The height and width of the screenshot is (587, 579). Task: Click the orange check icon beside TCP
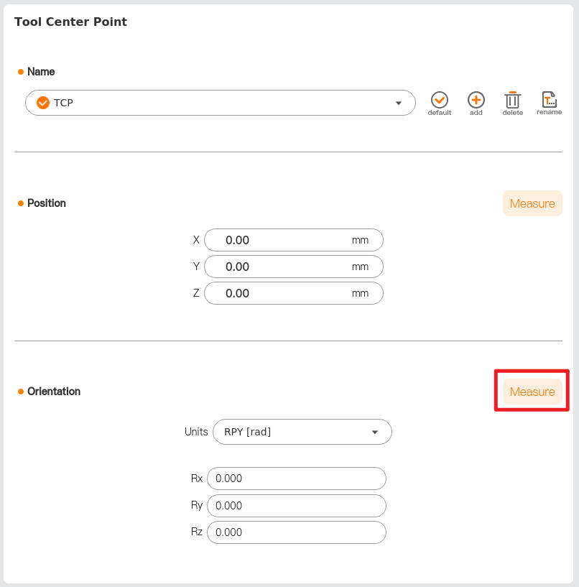pos(43,103)
